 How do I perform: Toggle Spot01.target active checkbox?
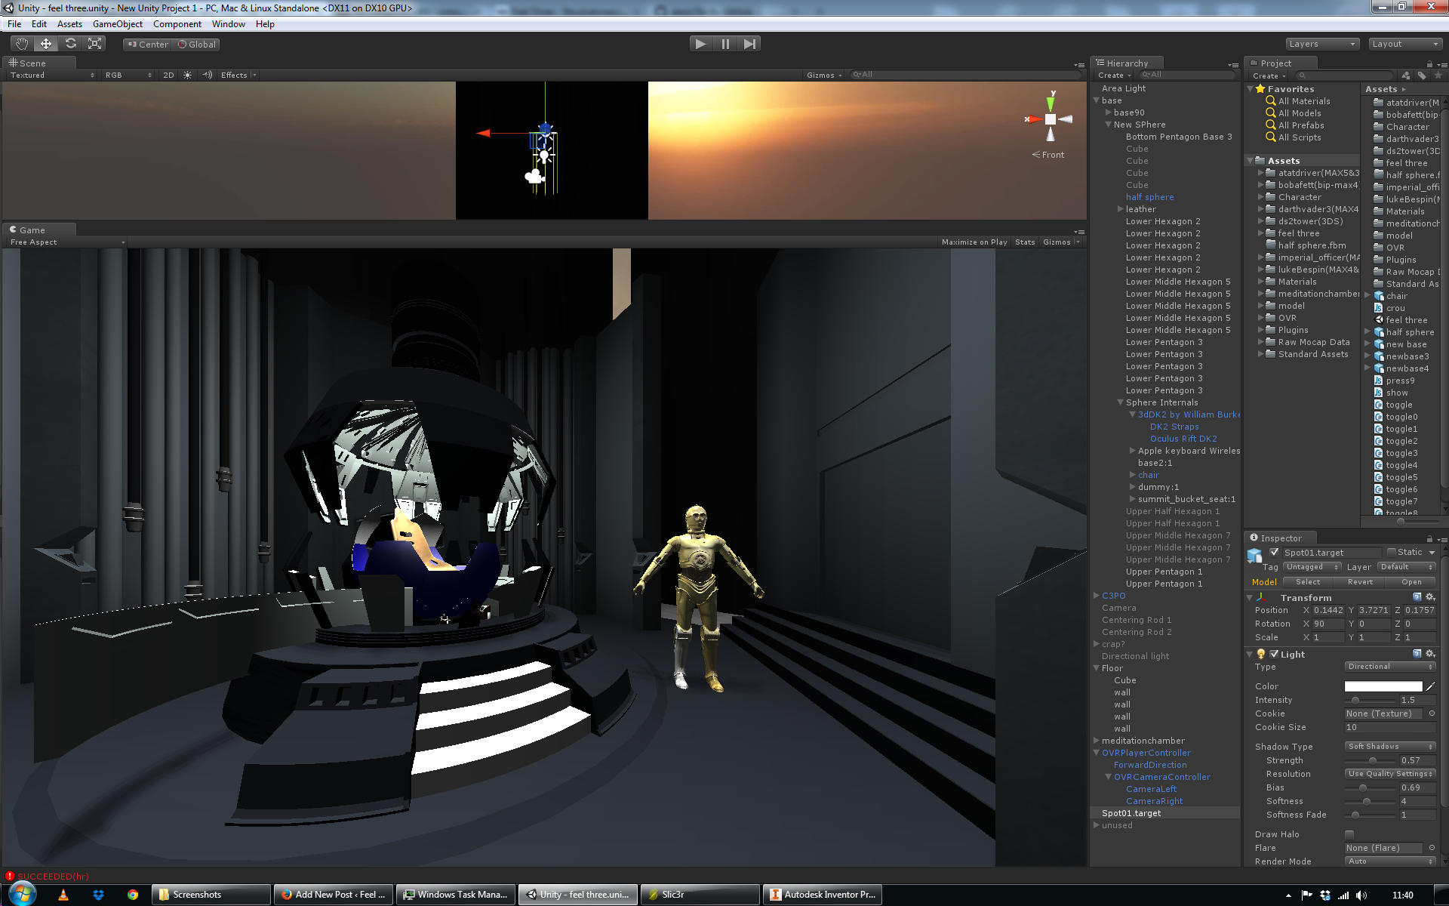[1275, 552]
